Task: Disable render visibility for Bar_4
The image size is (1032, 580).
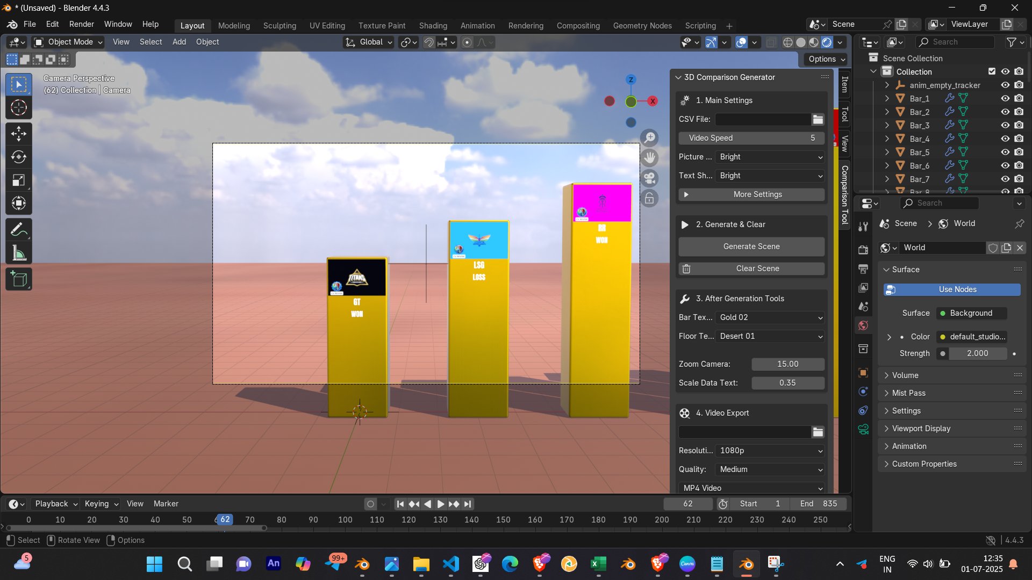Action: click(x=1017, y=139)
